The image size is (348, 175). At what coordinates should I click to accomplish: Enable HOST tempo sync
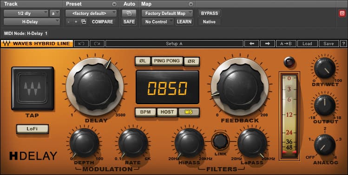pyautogui.click(x=167, y=112)
